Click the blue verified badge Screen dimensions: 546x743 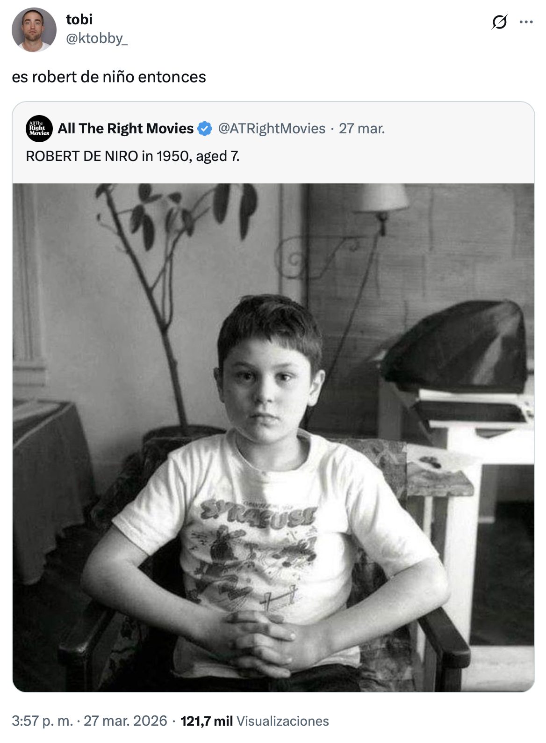pyautogui.click(x=204, y=128)
